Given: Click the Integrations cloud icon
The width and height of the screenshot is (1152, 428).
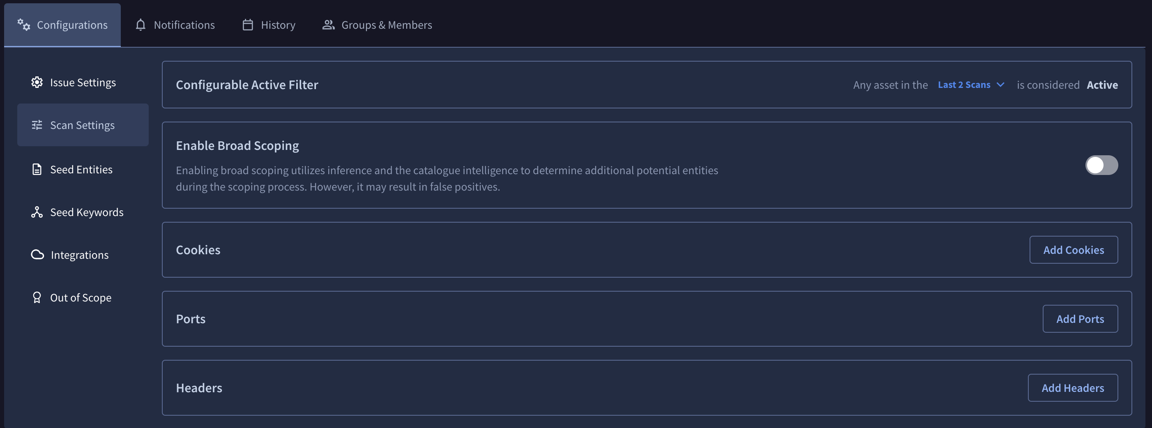Looking at the screenshot, I should click(x=37, y=255).
